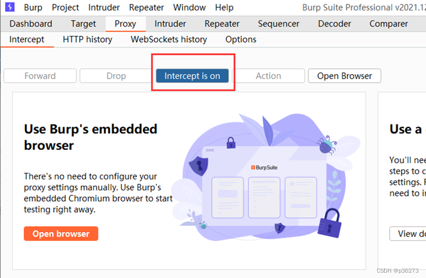The height and width of the screenshot is (278, 426).
Task: Click the embedded browser illustration
Action: [266, 177]
